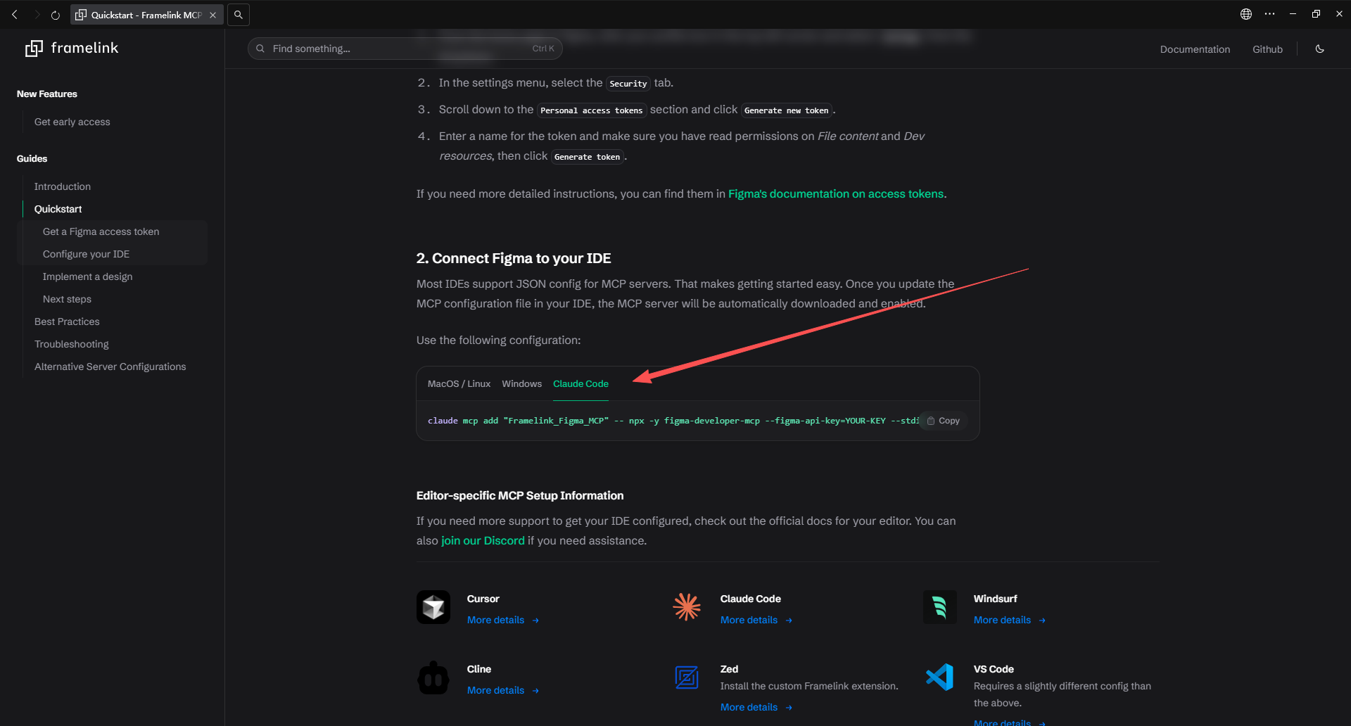Screen dimensions: 1351x726
Task: Click the framelink logo icon
Action: click(34, 49)
